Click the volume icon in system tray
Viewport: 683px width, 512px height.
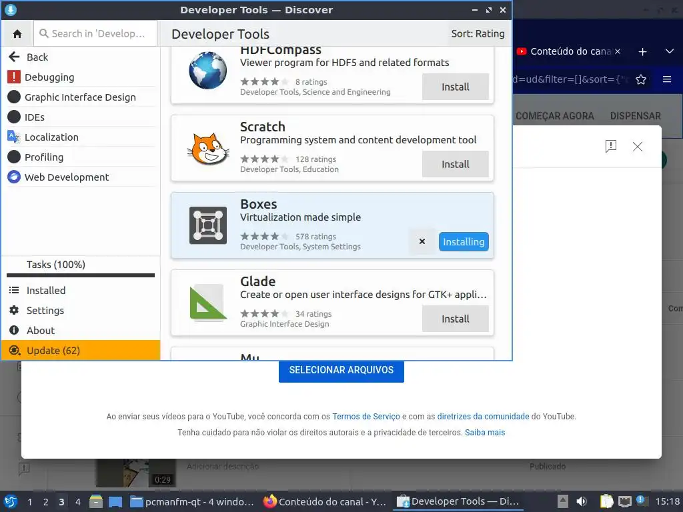582,501
